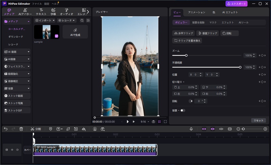Click the fullscreen icon in player
The width and height of the screenshot is (271, 165).
[165, 122]
